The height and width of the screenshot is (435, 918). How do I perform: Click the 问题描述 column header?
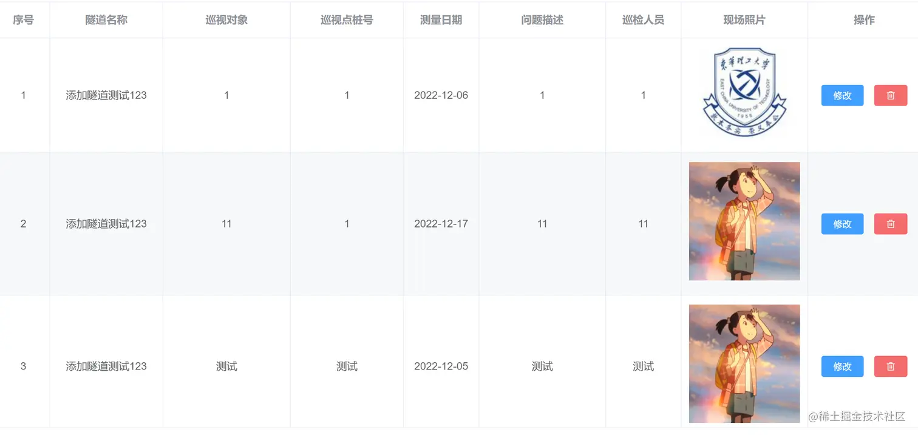[x=542, y=20]
